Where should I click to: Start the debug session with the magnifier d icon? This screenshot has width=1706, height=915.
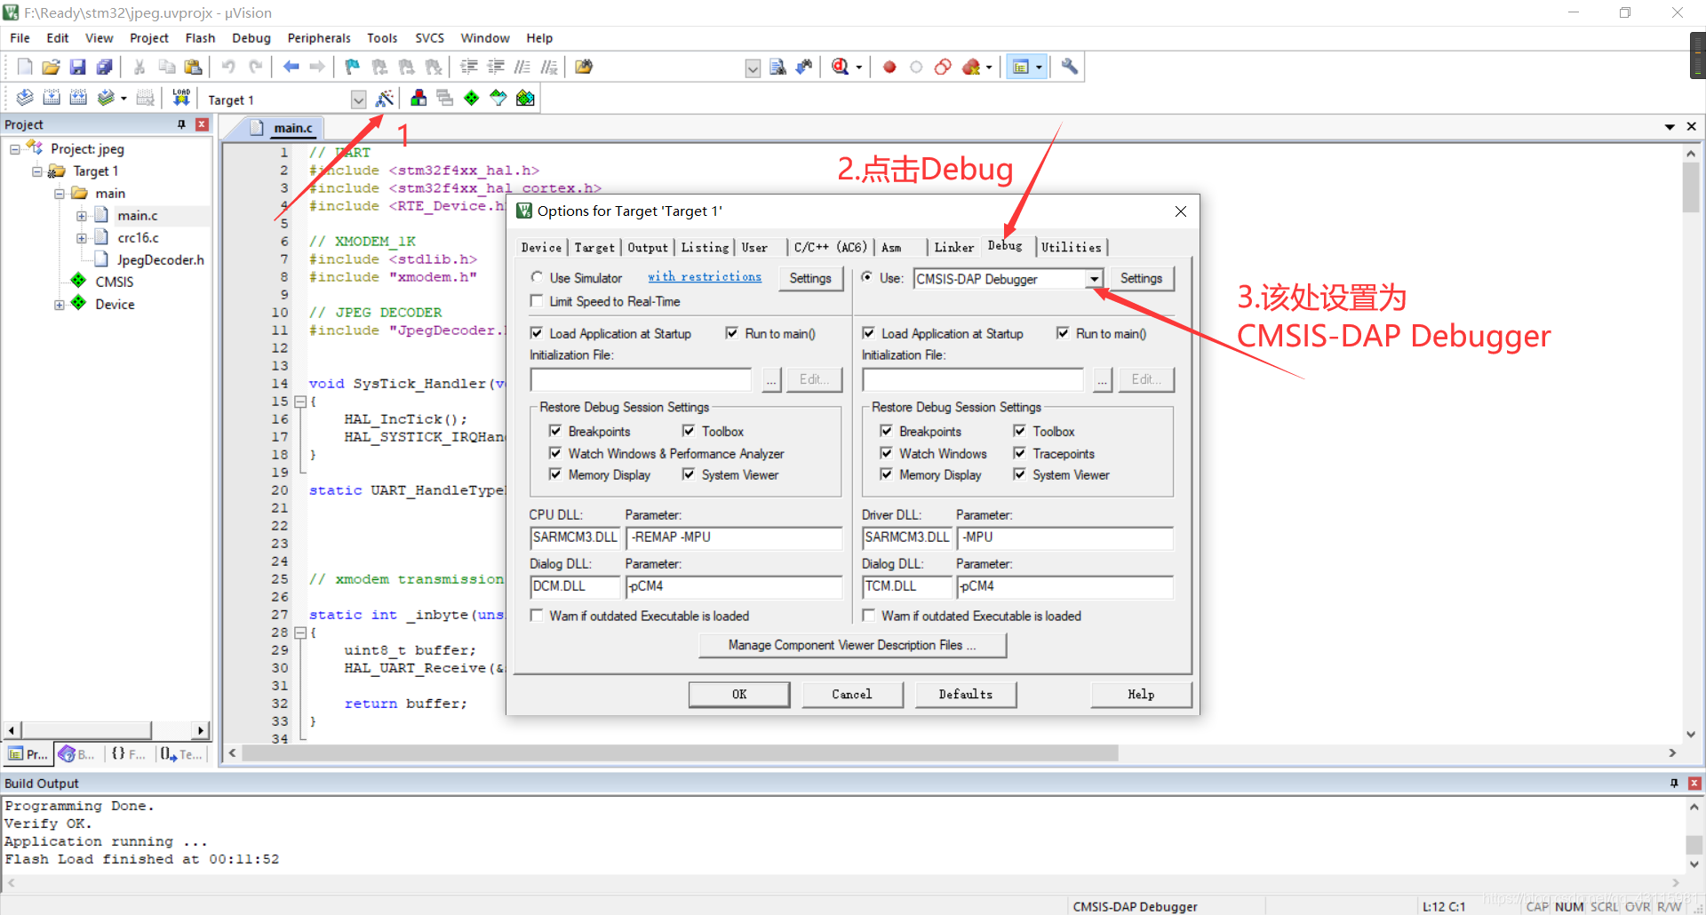coord(841,67)
